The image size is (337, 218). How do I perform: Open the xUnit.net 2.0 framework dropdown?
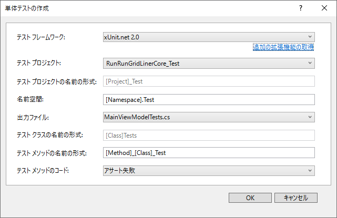pos(209,37)
